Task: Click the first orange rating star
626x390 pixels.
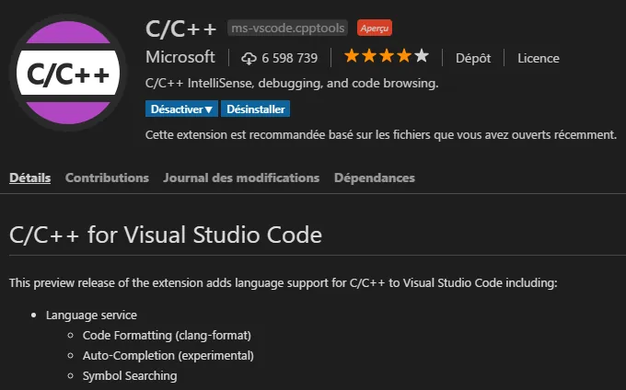Action: coord(352,57)
